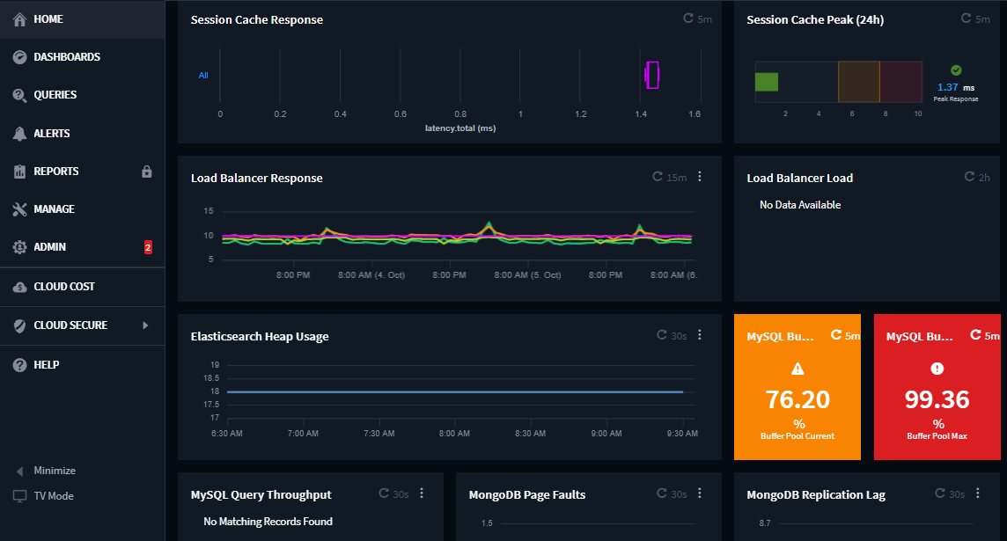Click the Admin red notification badge
Viewport: 1007px width, 541px height.
tap(148, 248)
